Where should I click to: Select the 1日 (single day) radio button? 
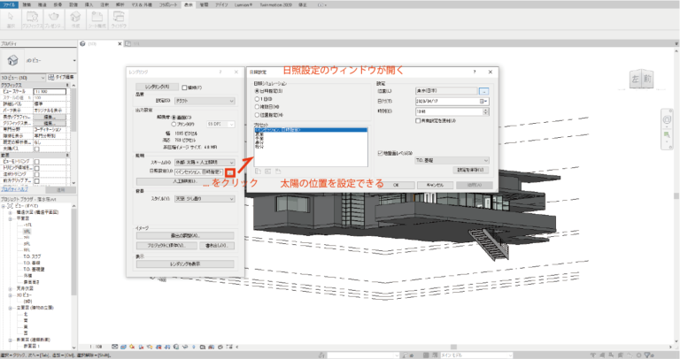click(x=258, y=98)
